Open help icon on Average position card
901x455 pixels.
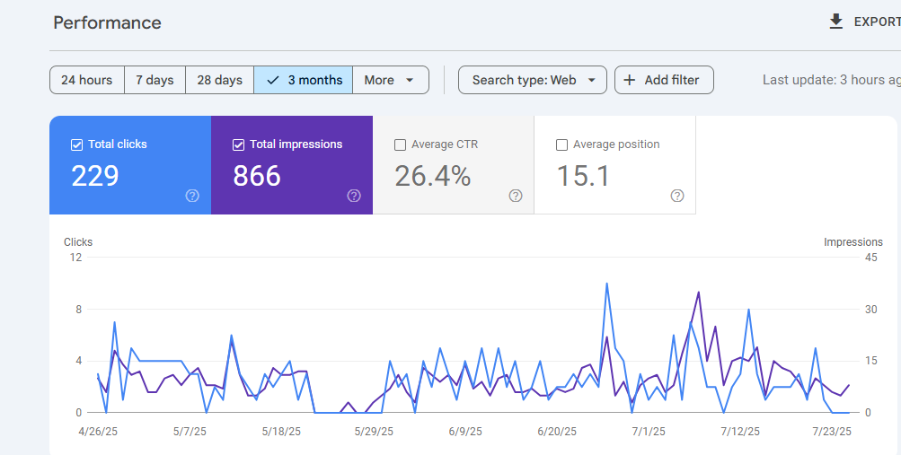[677, 196]
